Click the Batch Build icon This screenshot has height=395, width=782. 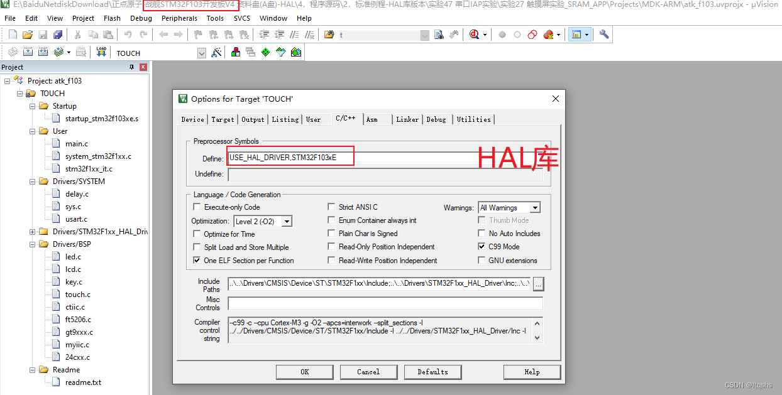pos(59,52)
